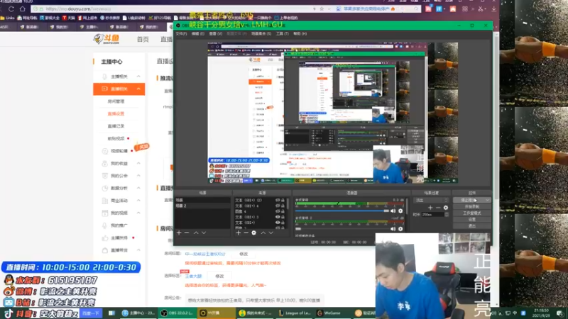
Task: Open the 文件(F) menu in OBS
Action: click(x=181, y=33)
